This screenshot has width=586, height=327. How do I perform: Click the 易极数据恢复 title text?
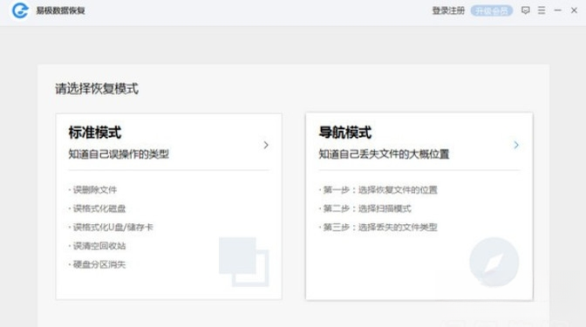coord(60,10)
